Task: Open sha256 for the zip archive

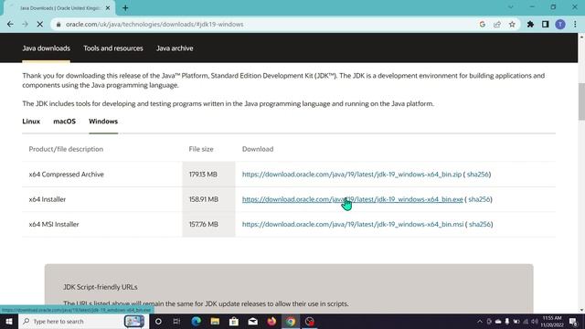Action: 478,175
